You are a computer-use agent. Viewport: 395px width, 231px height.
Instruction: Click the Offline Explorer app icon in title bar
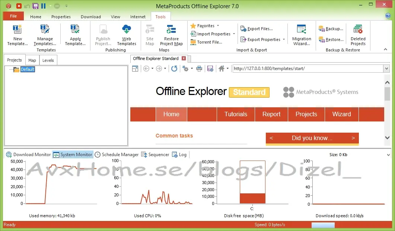tap(8, 6)
